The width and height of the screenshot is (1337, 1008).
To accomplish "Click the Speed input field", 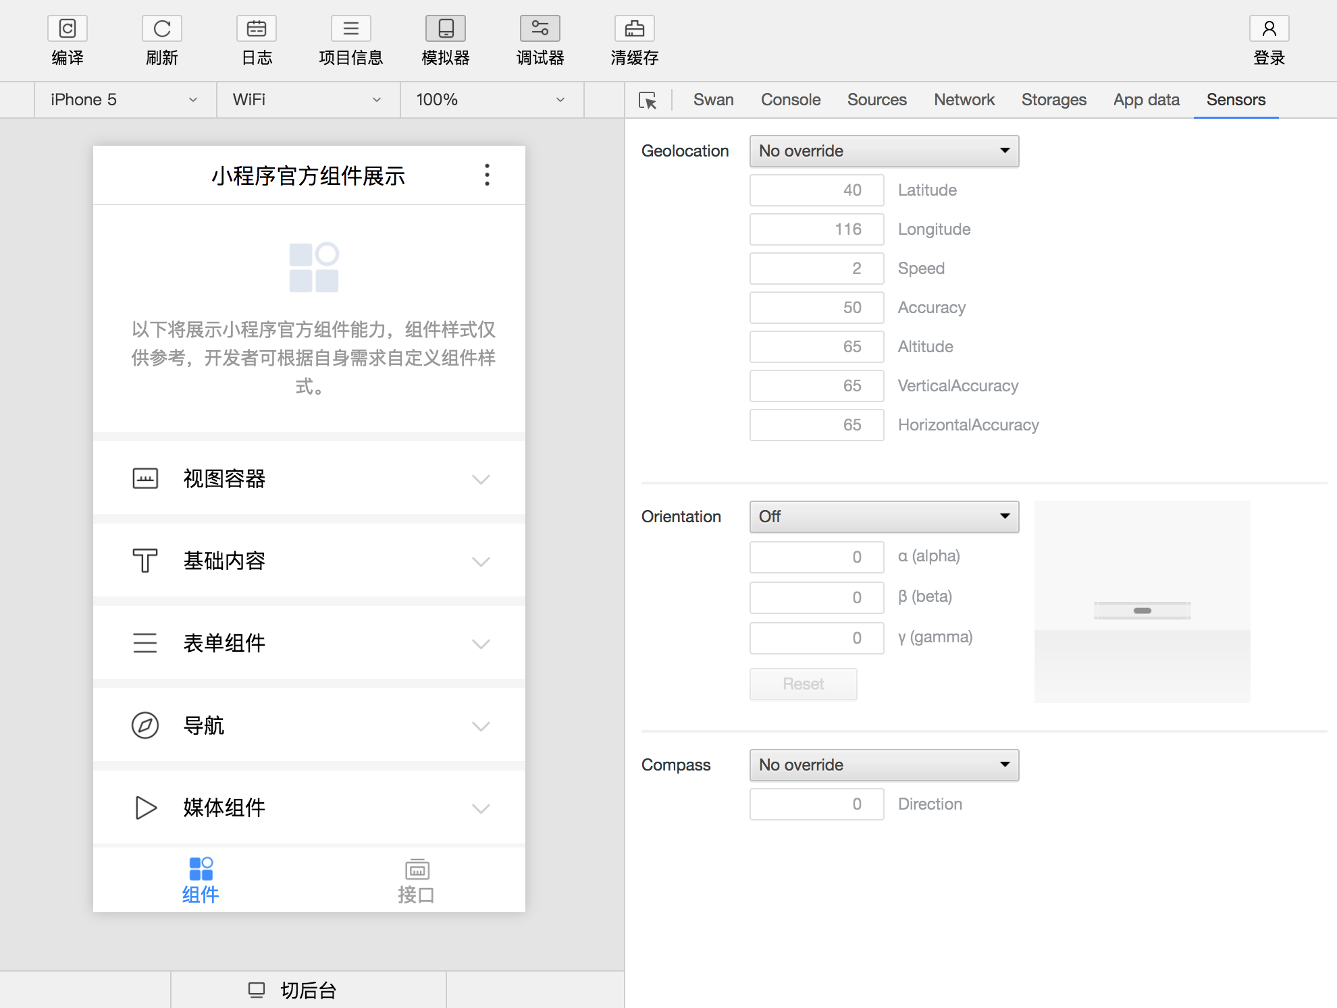I will point(817,269).
